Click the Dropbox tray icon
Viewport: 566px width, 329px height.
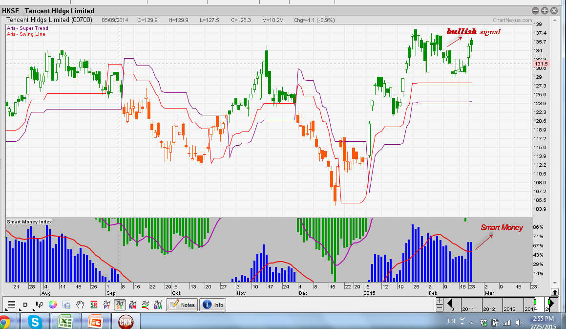pos(483,323)
